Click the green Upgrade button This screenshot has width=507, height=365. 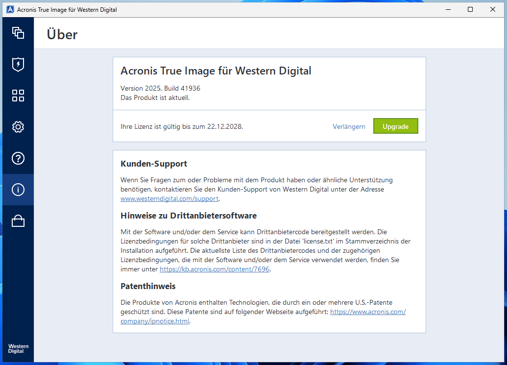tap(395, 126)
